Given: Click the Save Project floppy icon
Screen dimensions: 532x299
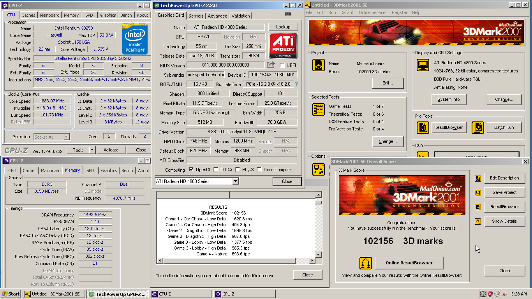Looking at the screenshot, I should (478, 193).
